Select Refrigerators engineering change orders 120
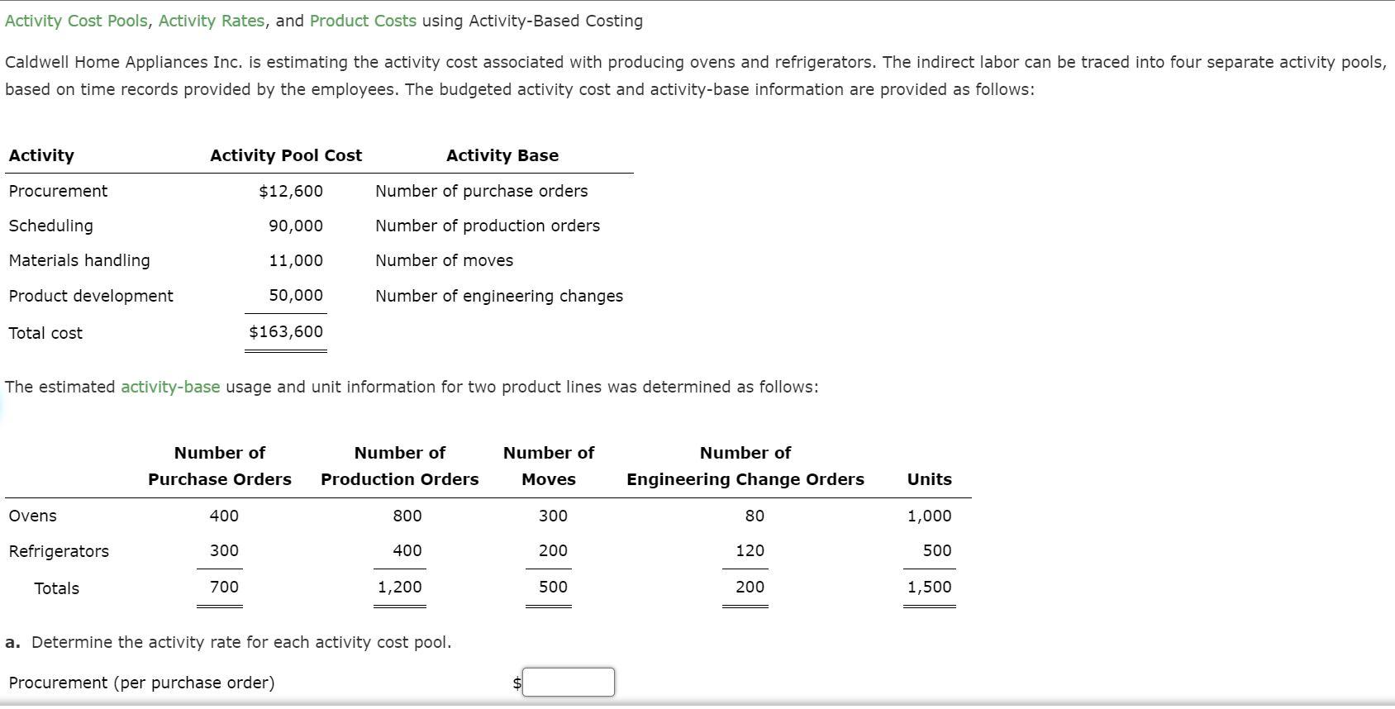This screenshot has height=709, width=1395. pyautogui.click(x=750, y=550)
